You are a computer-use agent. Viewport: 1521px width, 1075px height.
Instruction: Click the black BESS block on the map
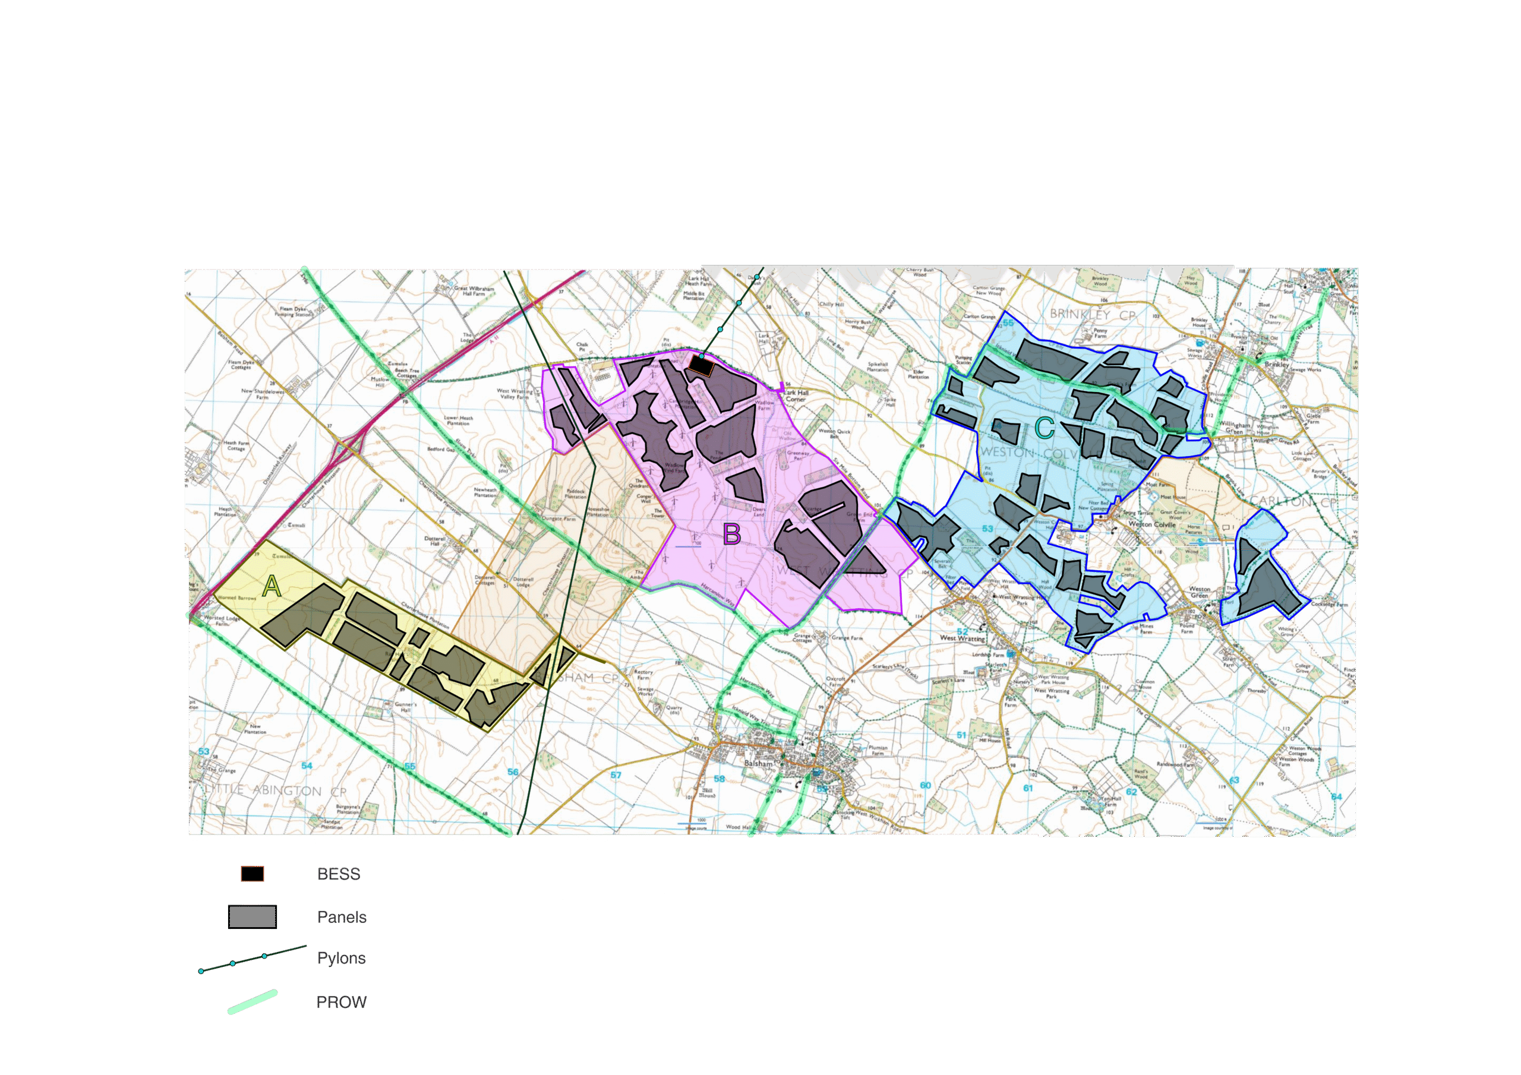click(x=700, y=365)
